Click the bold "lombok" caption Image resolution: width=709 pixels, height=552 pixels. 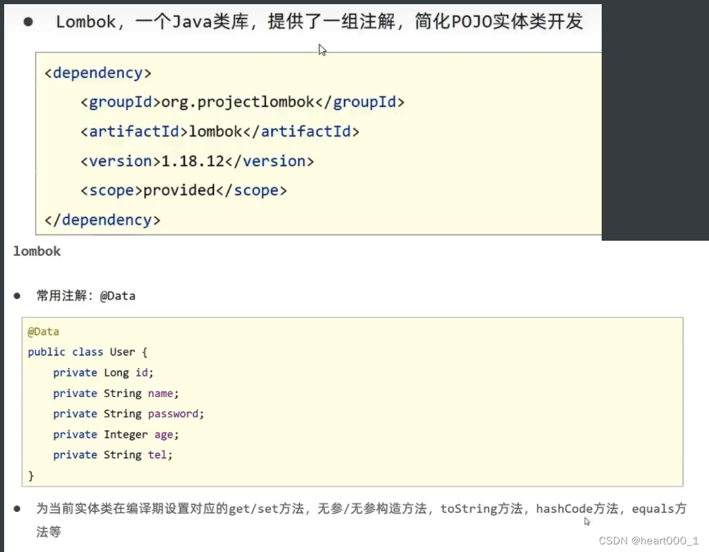pos(37,251)
